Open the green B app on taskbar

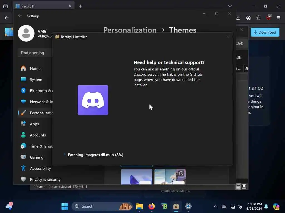[164, 206]
